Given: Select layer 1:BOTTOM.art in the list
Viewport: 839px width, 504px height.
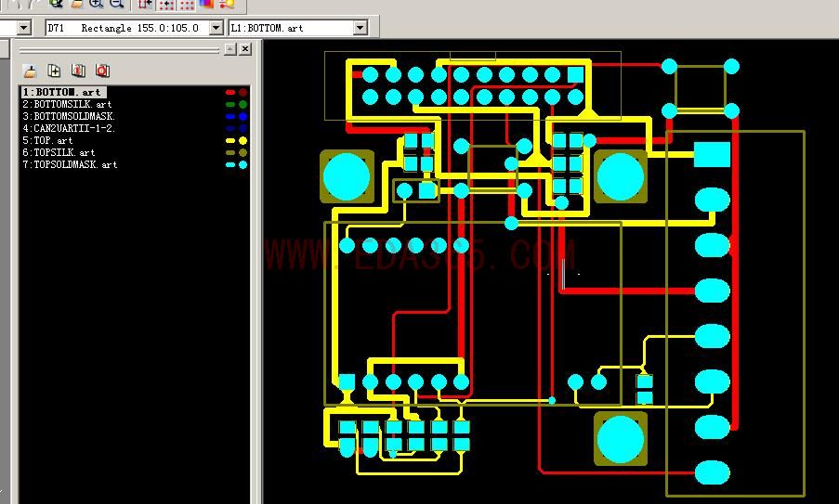Looking at the screenshot, I should pyautogui.click(x=62, y=92).
